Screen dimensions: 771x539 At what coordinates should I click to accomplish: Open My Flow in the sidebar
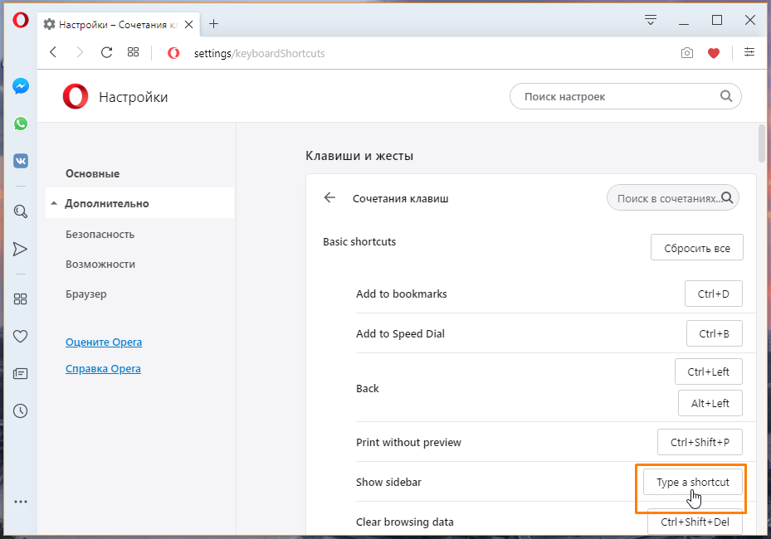coord(20,249)
